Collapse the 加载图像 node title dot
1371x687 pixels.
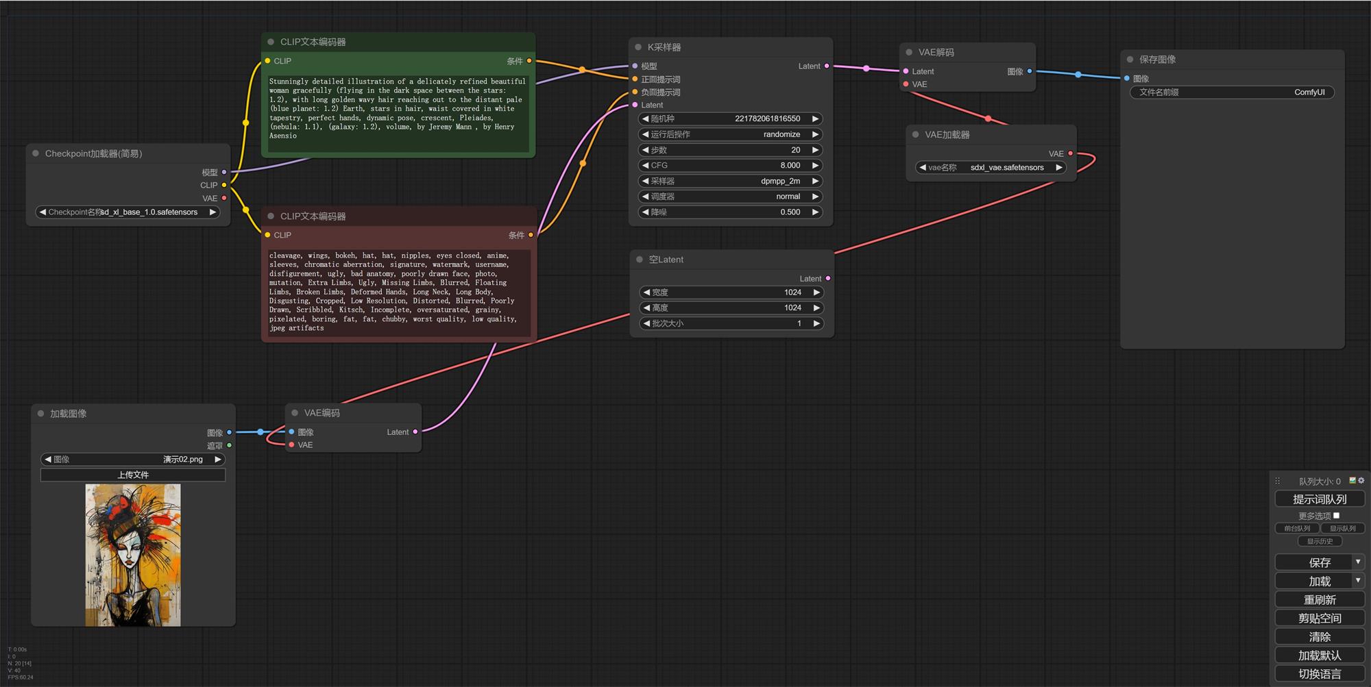click(x=40, y=414)
